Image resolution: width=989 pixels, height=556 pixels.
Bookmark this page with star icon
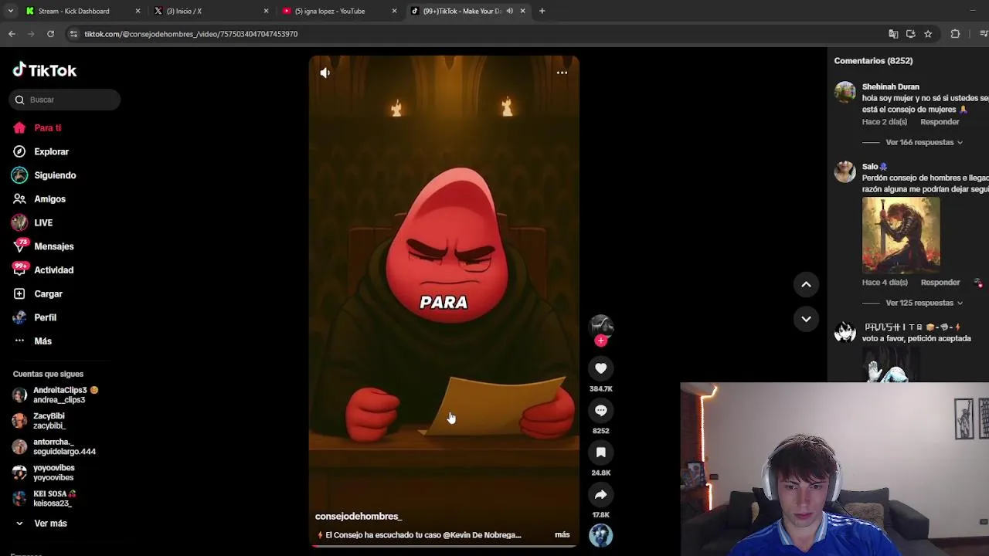tap(928, 34)
